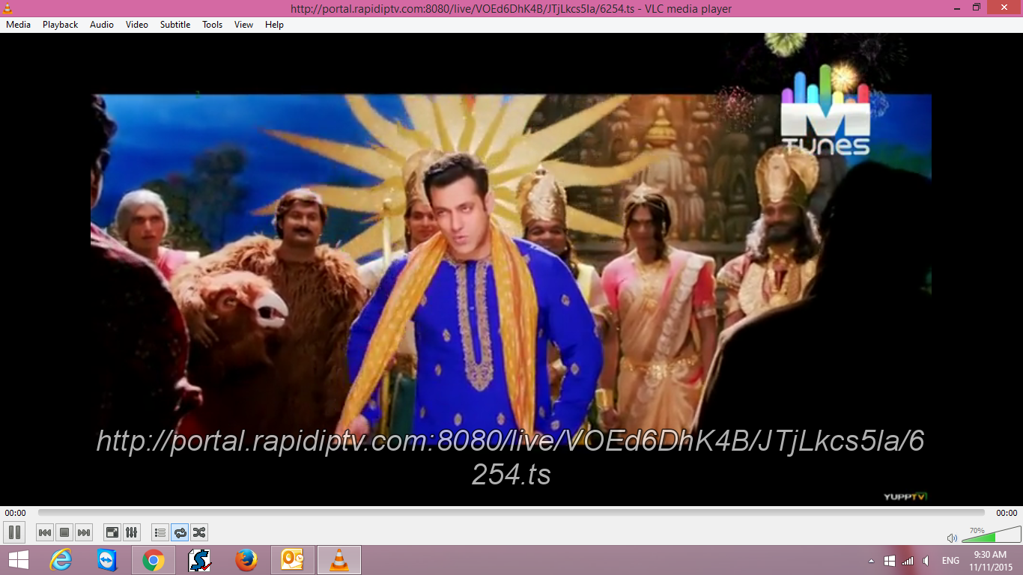Click VLC taskbar button
This screenshot has width=1023, height=575.
tap(339, 560)
